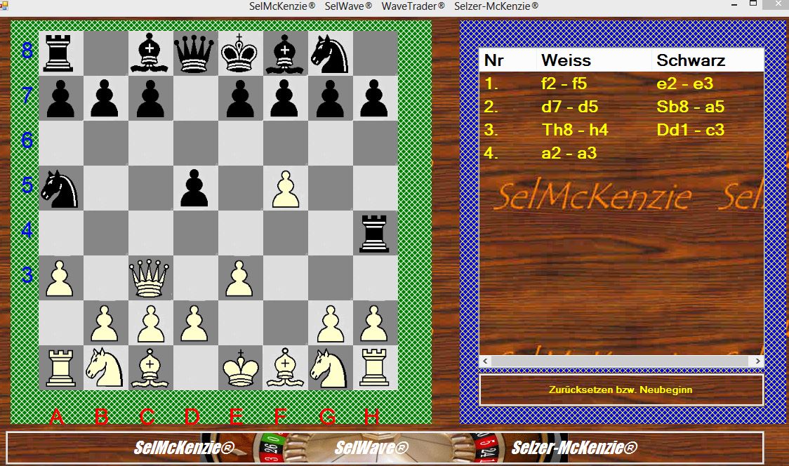Select the white bishop on c1
Image resolution: width=789 pixels, height=466 pixels.
click(x=150, y=368)
